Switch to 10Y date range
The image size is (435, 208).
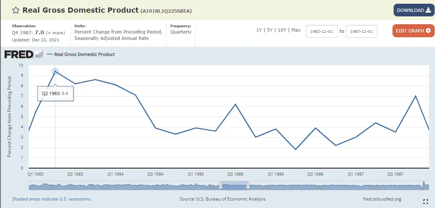click(282, 30)
